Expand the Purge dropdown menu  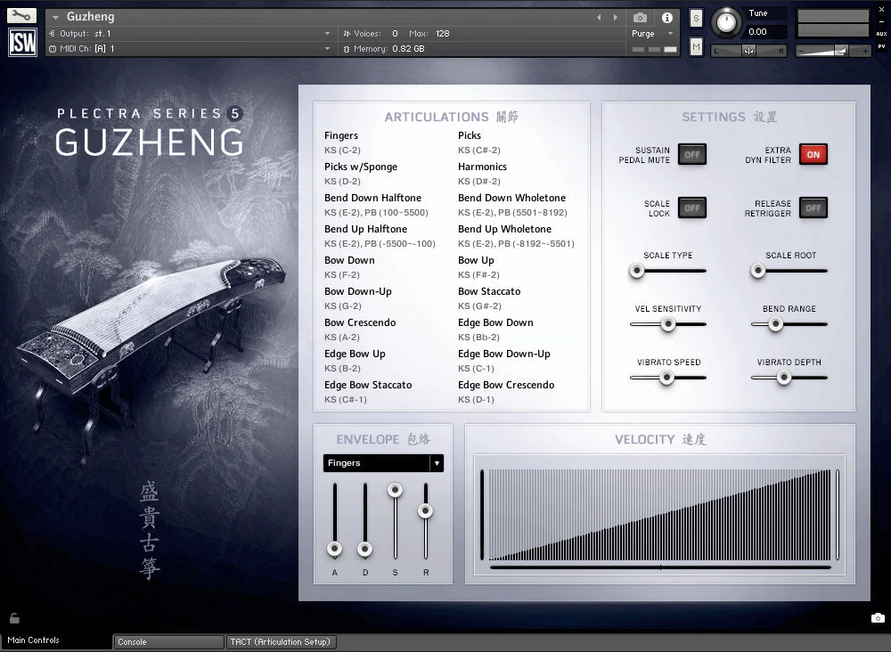point(653,34)
